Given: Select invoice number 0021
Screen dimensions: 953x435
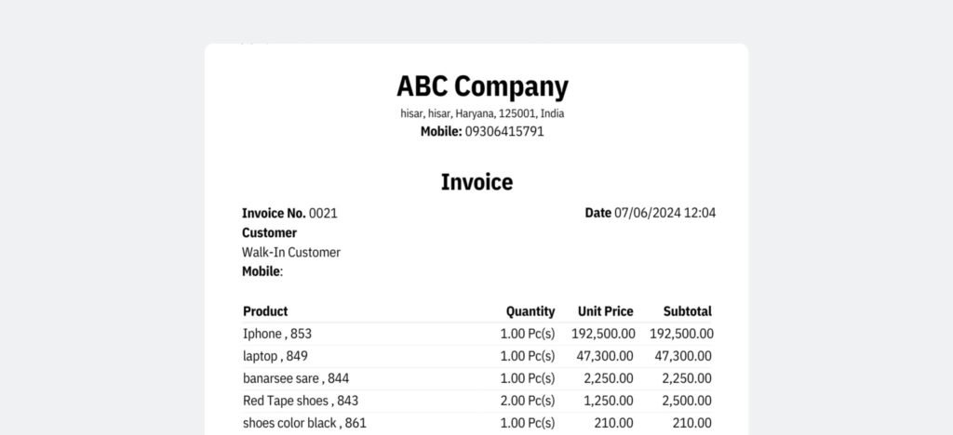Looking at the screenshot, I should (x=323, y=213).
